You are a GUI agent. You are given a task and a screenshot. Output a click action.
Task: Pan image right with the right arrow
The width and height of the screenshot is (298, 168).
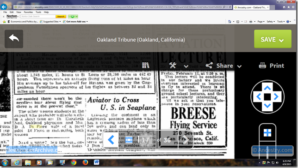point(276,97)
